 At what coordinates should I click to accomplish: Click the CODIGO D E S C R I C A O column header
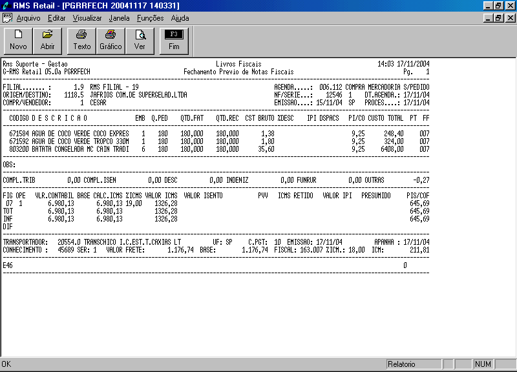(x=48, y=118)
